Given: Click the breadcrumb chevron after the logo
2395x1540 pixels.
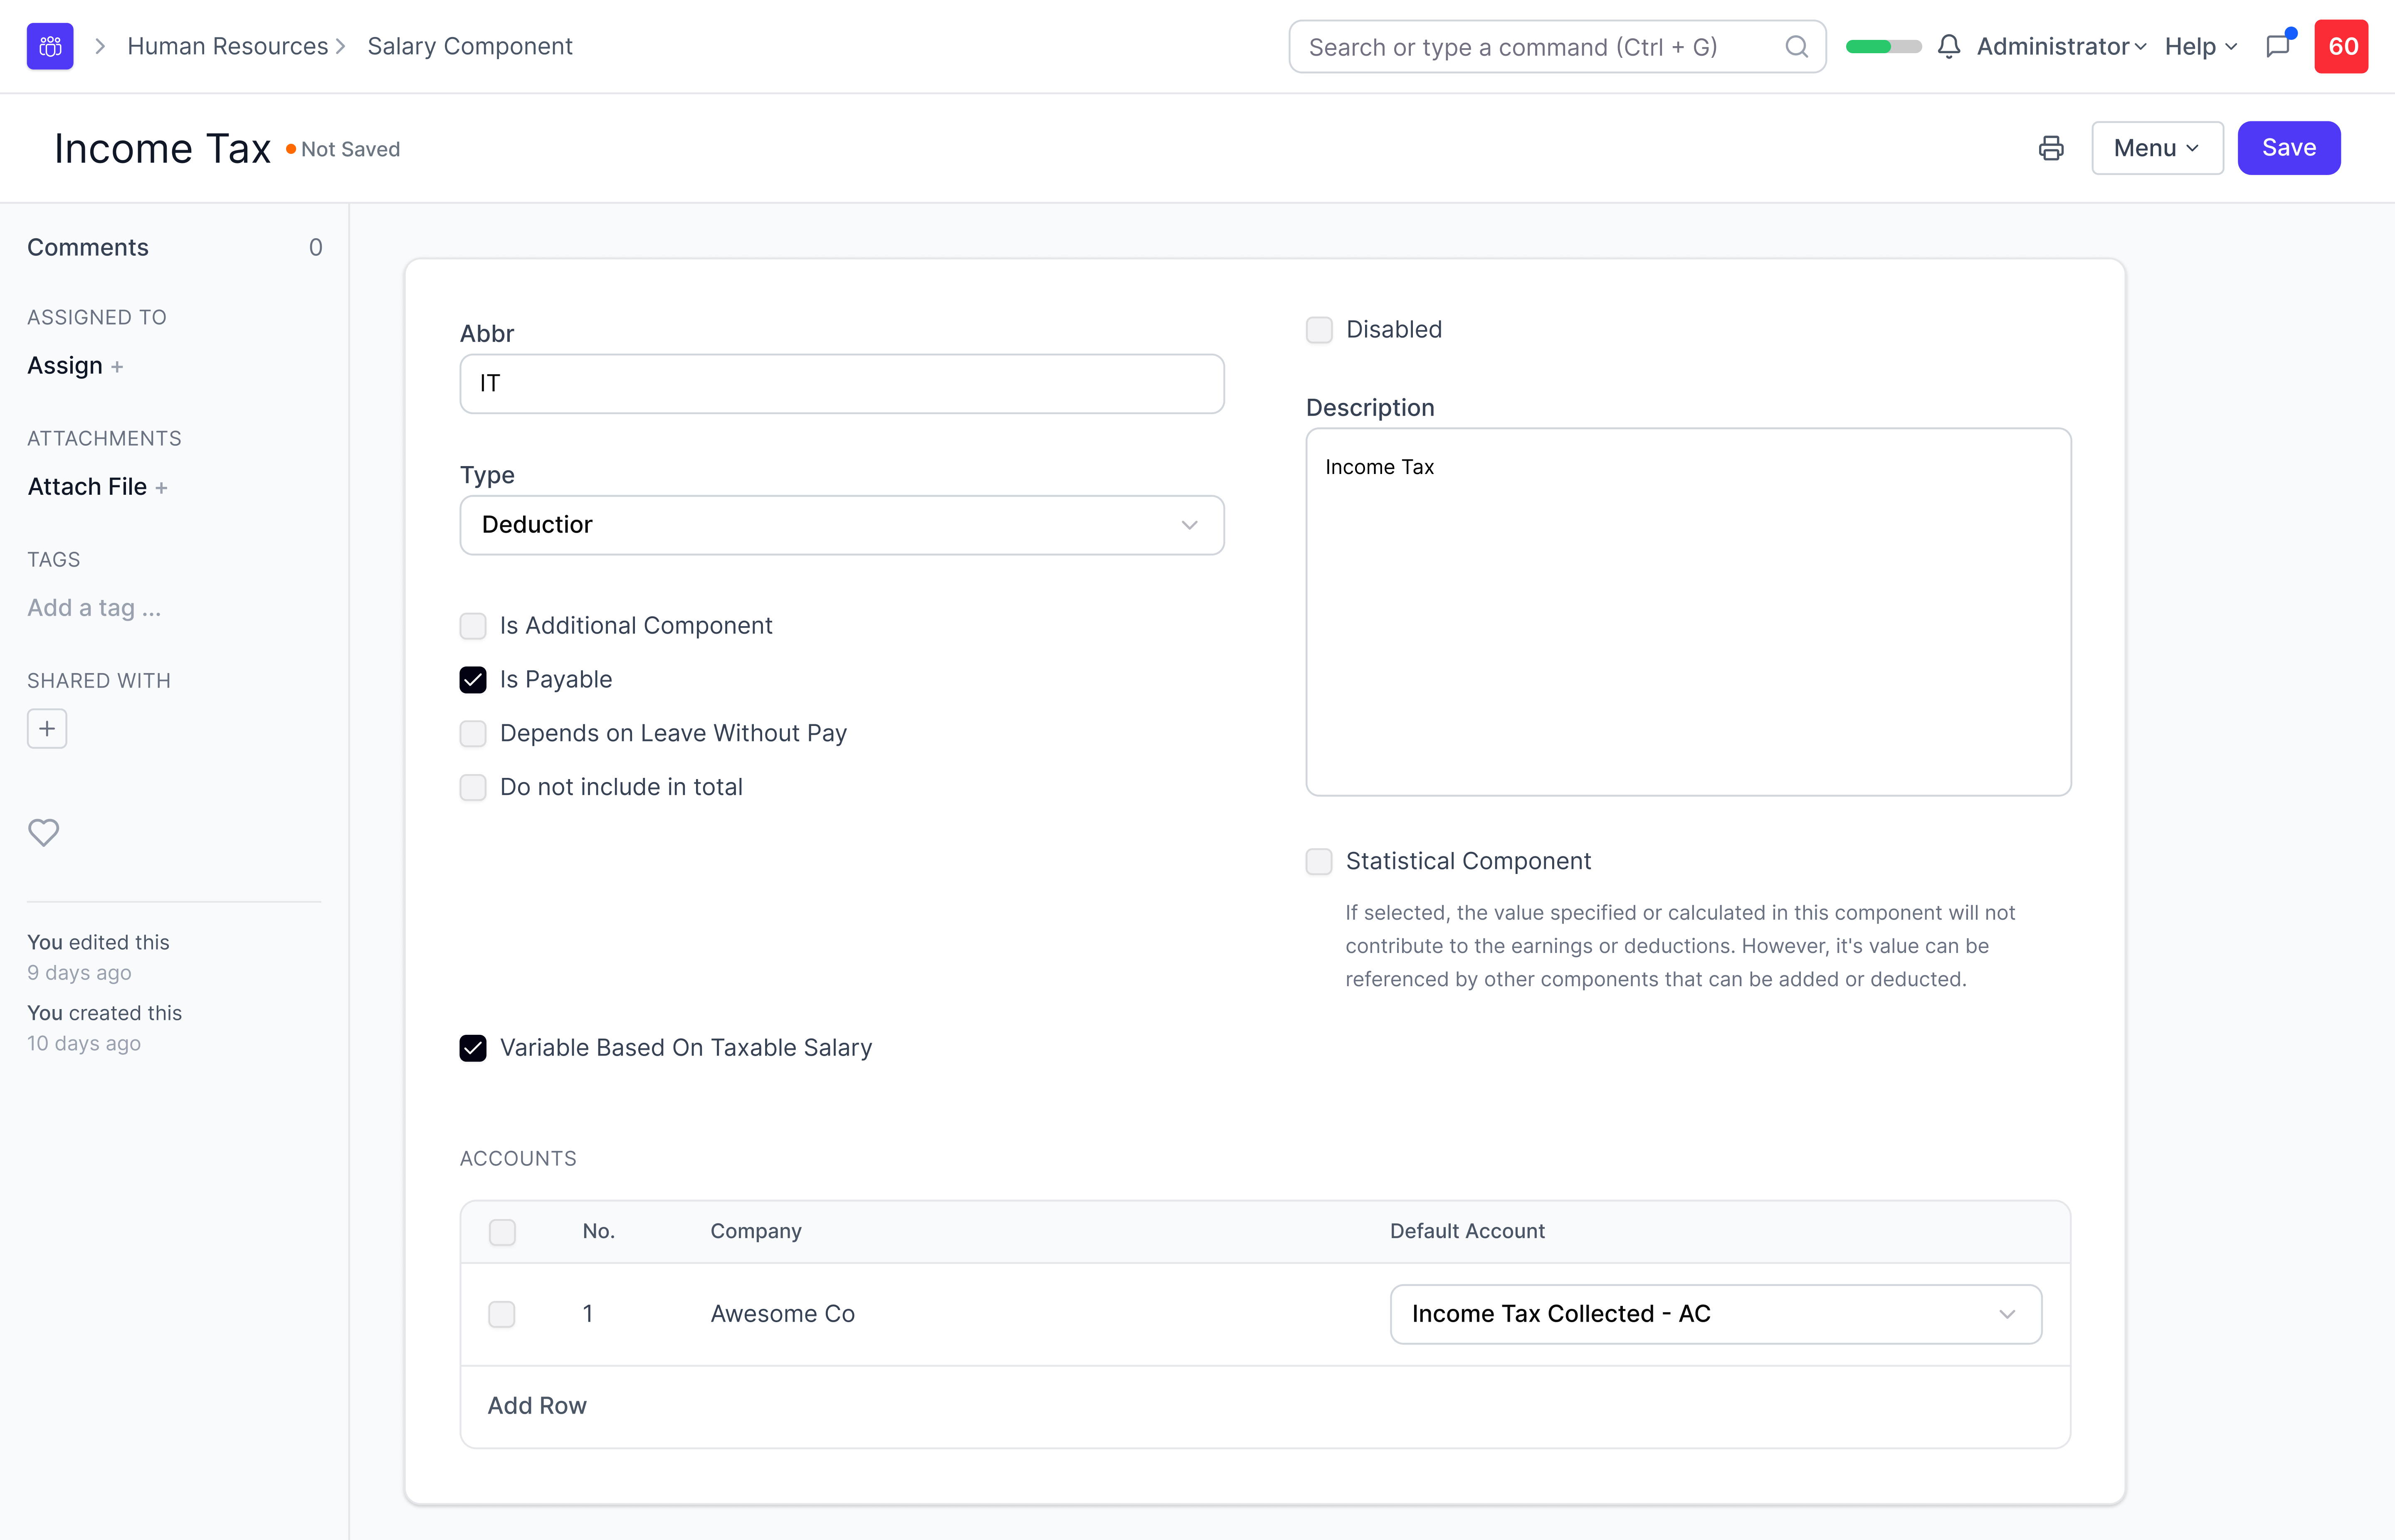Looking at the screenshot, I should (100, 46).
